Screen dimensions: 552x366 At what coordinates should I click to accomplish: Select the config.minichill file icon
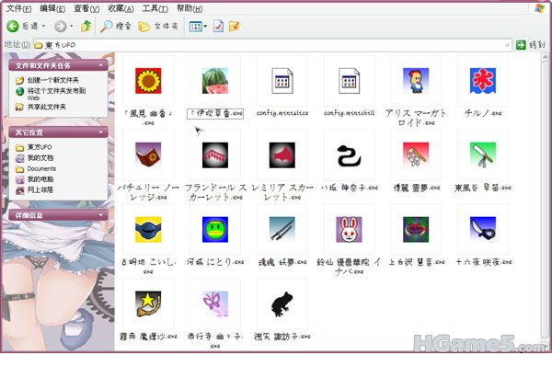[x=349, y=81]
